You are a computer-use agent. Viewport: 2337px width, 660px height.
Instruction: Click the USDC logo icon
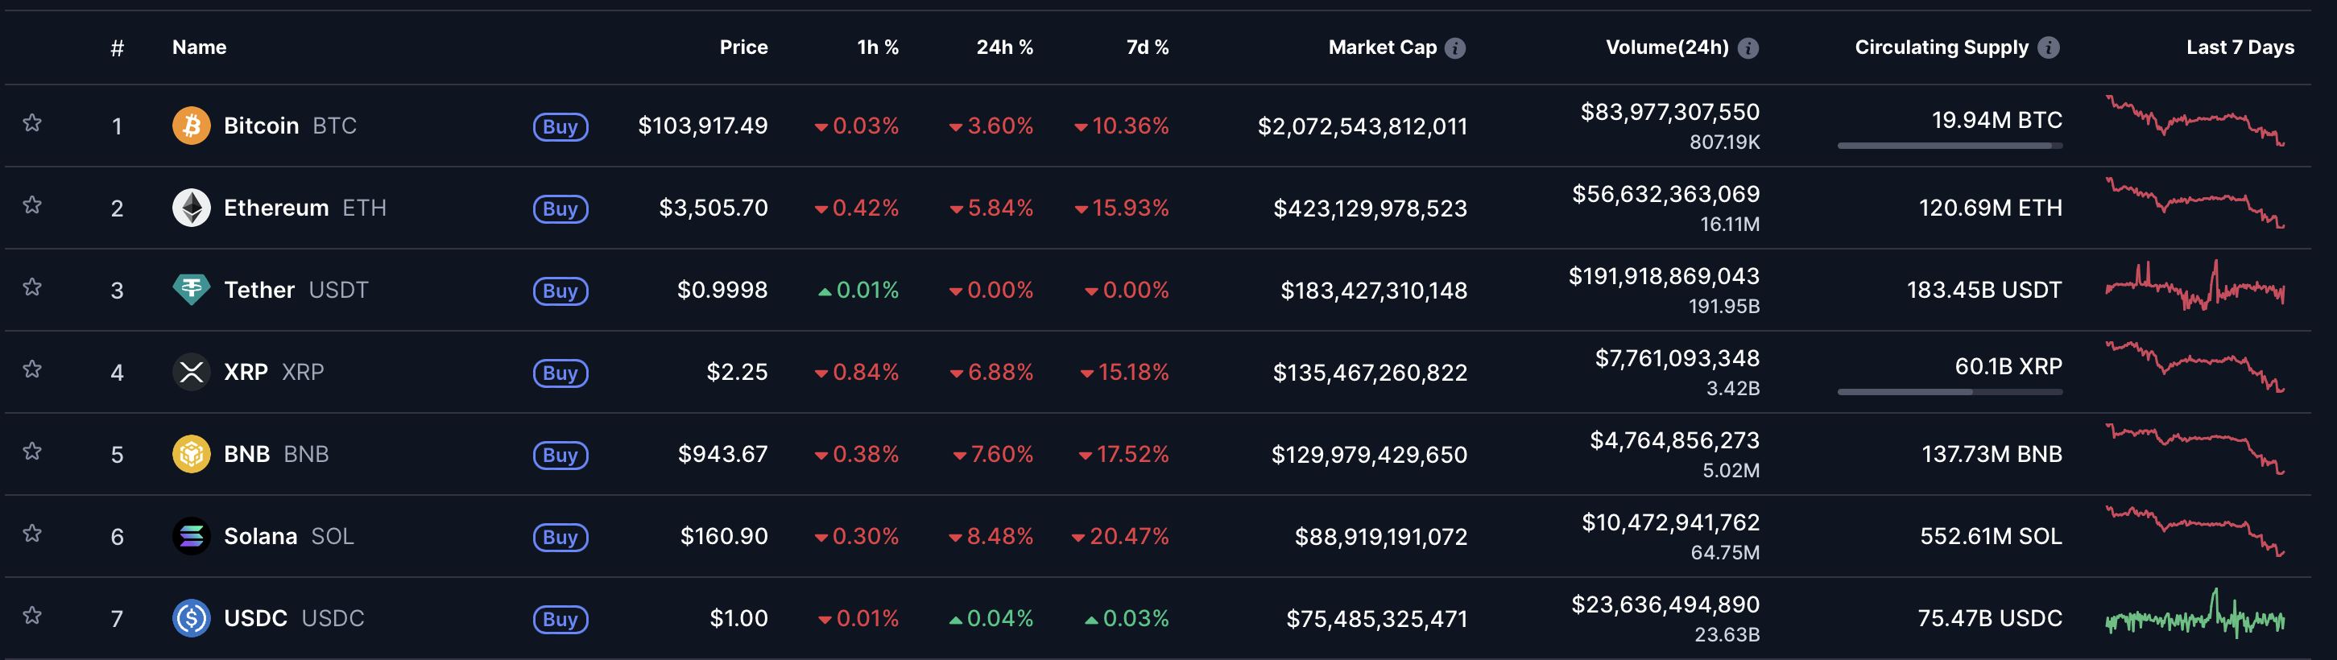pyautogui.click(x=192, y=618)
